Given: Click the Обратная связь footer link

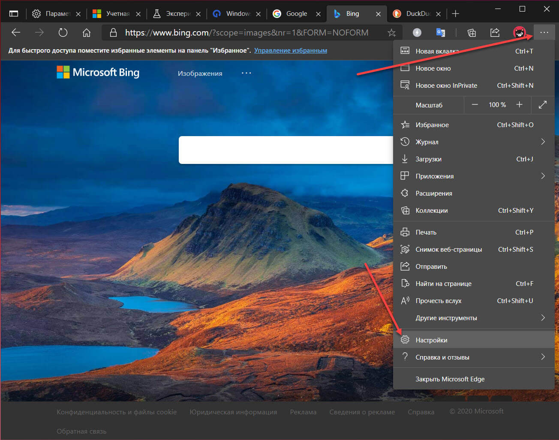Looking at the screenshot, I should click(81, 431).
